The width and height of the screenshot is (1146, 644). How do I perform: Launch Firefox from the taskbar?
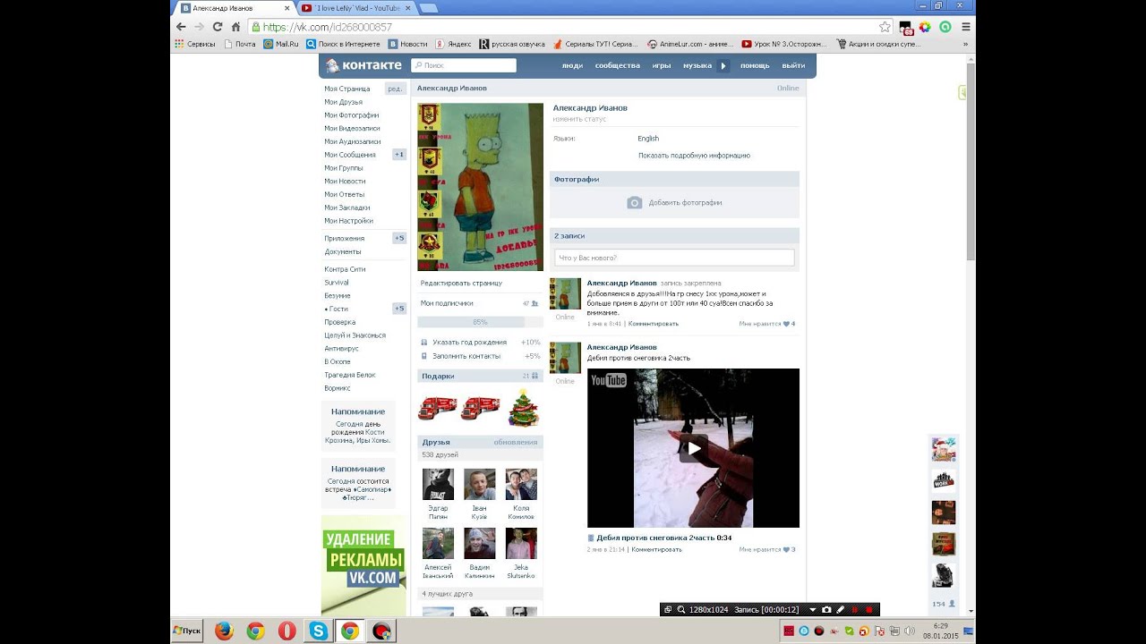point(224,631)
